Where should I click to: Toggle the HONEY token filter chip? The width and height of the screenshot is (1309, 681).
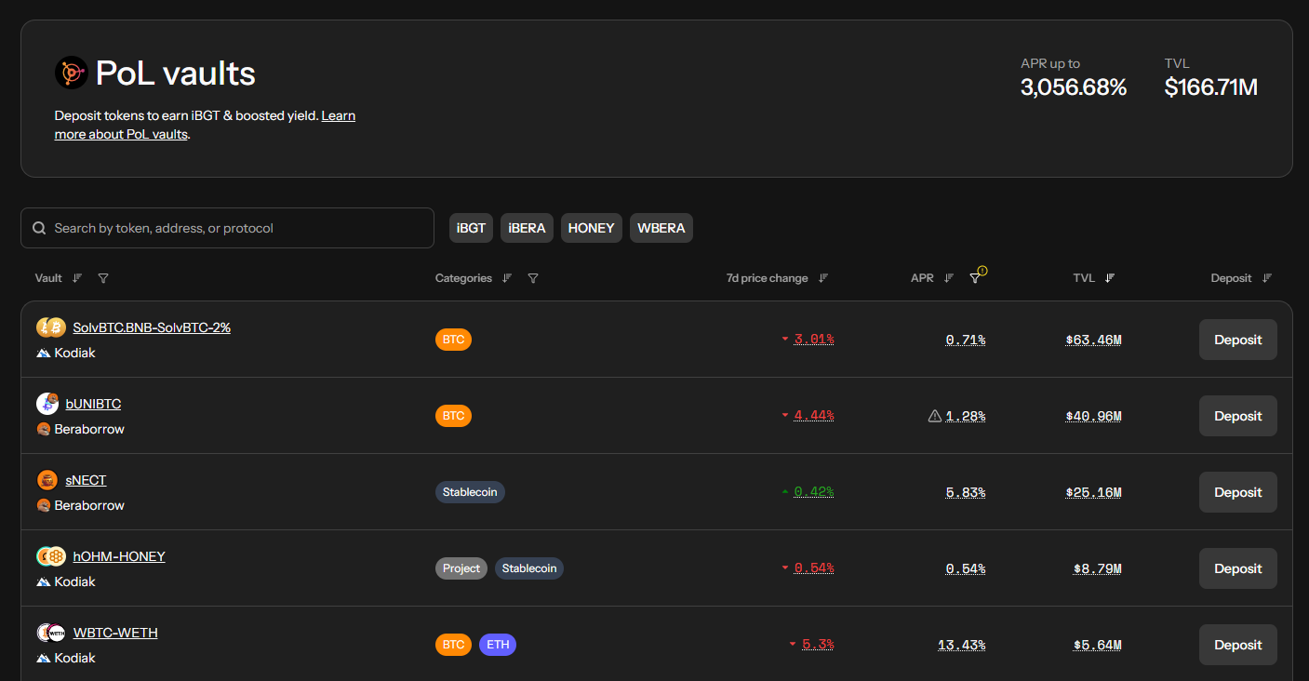pos(591,228)
